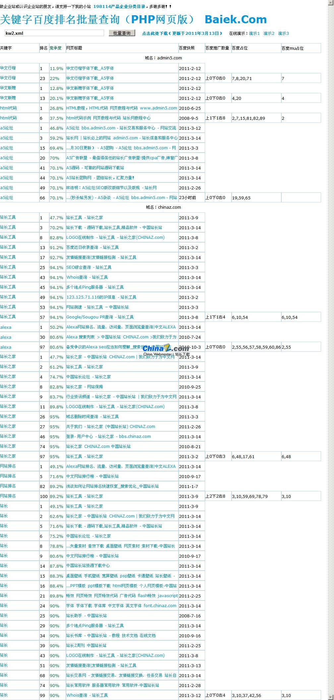334x700 pixels.
Task: Open the 中国站长站资源下载中心 title link
Action: pyautogui.click(x=88, y=566)
